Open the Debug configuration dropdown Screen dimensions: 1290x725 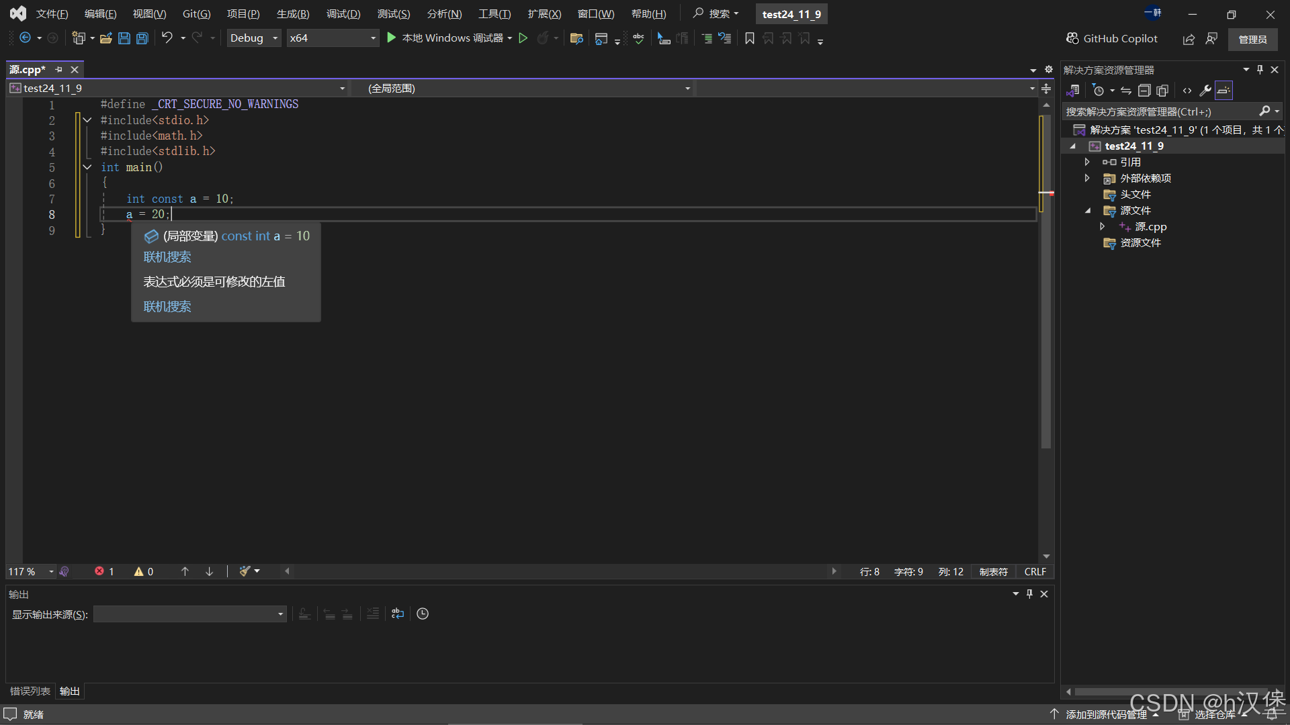253,38
